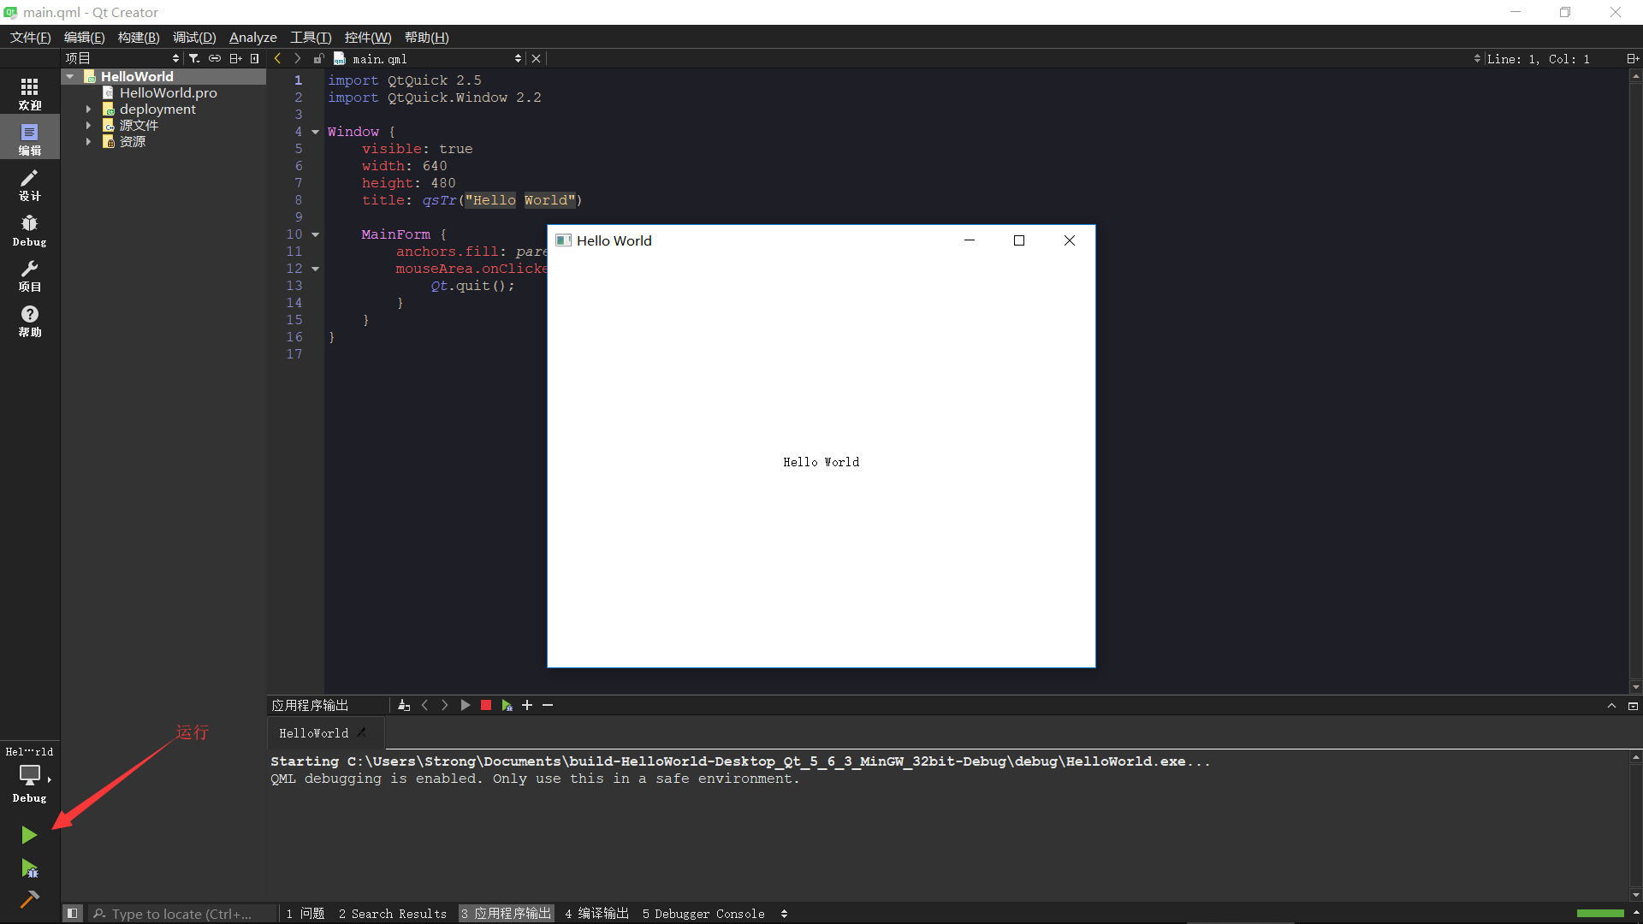Open the 项目 projects mode in the sidebar
Image resolution: width=1643 pixels, height=924 pixels.
coord(30,275)
